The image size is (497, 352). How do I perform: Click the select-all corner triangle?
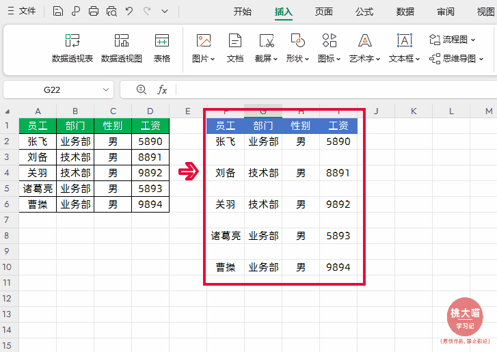click(8, 111)
